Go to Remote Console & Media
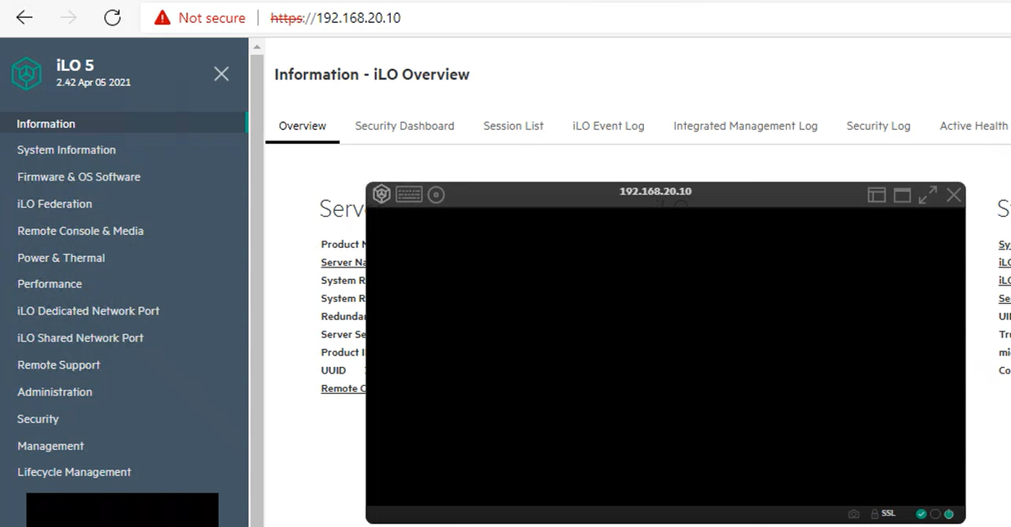 pyautogui.click(x=80, y=231)
